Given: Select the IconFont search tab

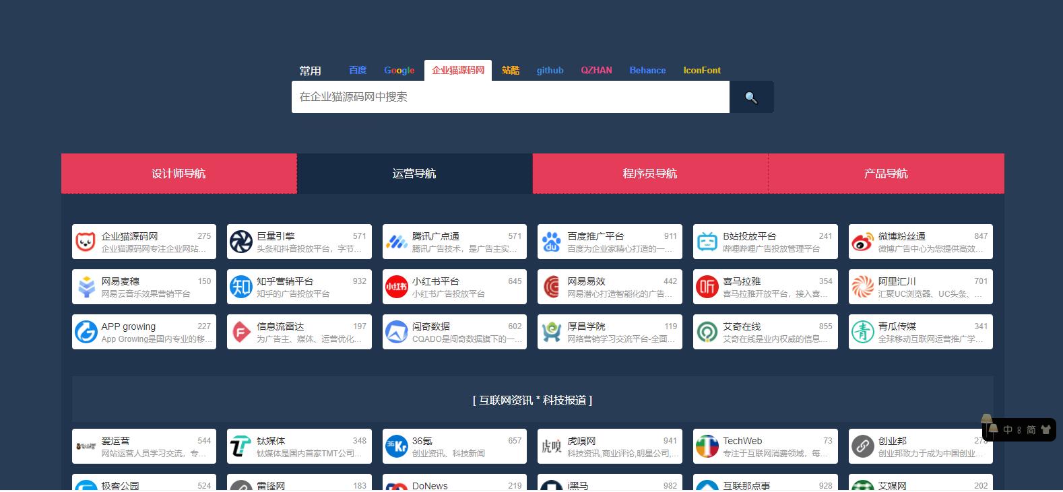Looking at the screenshot, I should [x=702, y=70].
